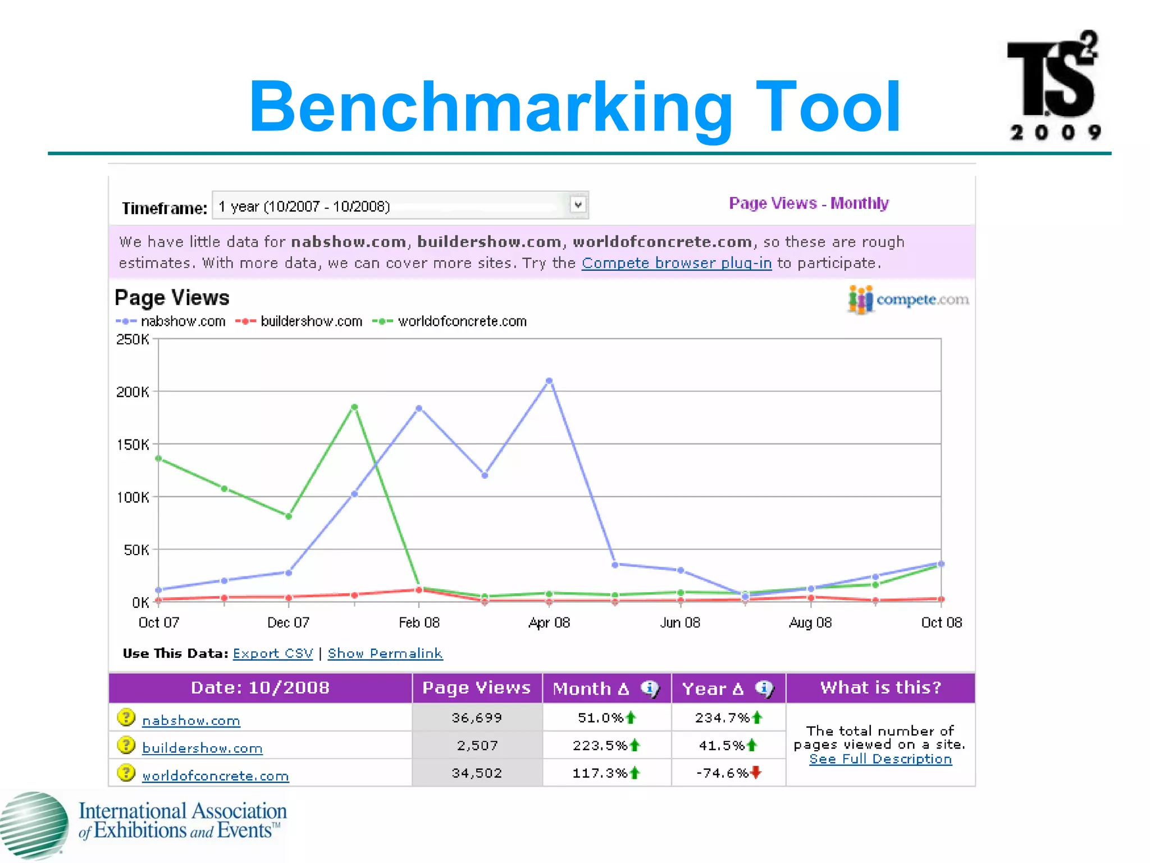Click the question icon beside nabshow.com

(x=126, y=717)
